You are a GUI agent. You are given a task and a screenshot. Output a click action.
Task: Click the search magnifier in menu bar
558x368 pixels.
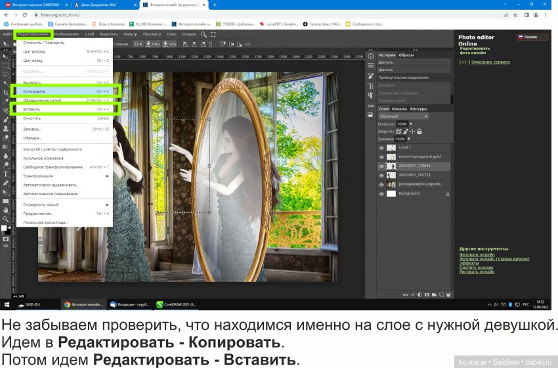click(204, 34)
